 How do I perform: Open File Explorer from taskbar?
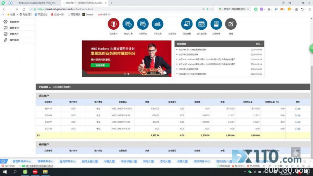[45, 172]
